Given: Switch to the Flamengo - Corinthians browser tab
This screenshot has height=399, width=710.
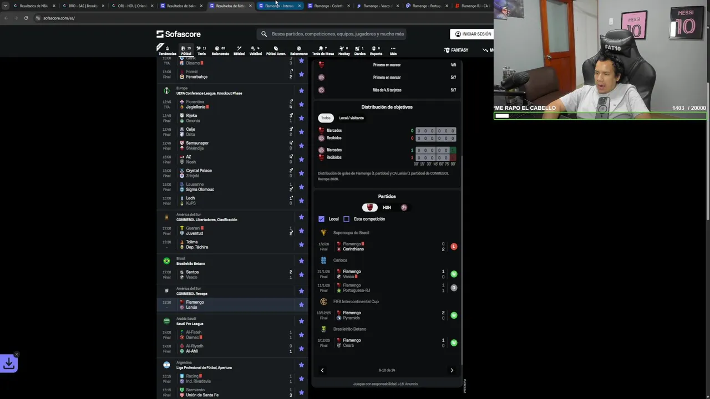Looking at the screenshot, I should (x=328, y=6).
